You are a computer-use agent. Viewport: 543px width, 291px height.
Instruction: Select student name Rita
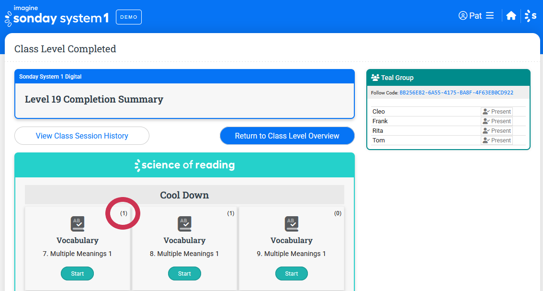[377, 131]
